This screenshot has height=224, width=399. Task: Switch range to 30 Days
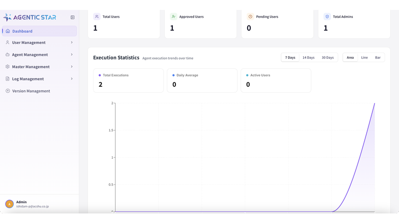tap(327, 58)
